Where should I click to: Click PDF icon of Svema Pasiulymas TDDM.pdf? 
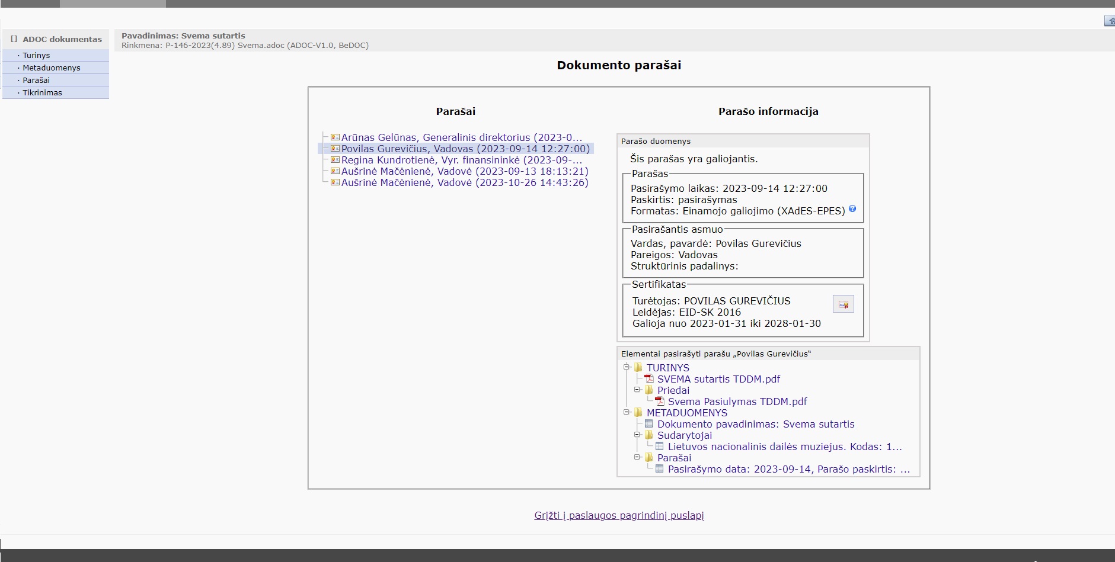660,402
